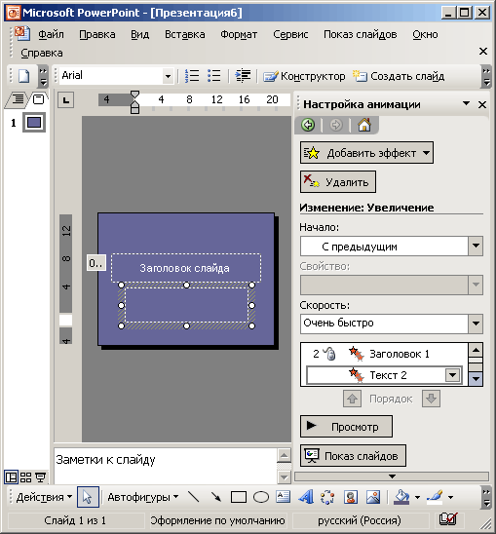496x534 pixels.
Task: Click the Increase indent icon
Action: [243, 76]
